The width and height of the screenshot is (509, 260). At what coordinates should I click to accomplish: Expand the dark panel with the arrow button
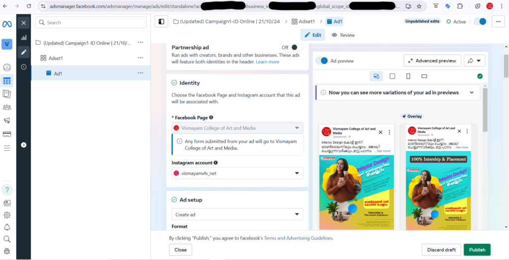click(x=24, y=145)
